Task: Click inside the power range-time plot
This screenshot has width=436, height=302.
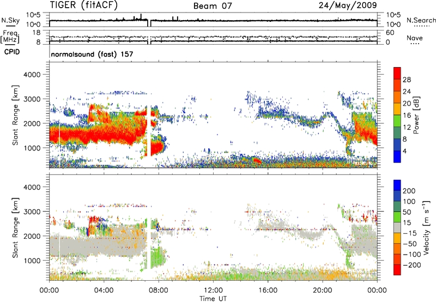Action: click(x=213, y=115)
